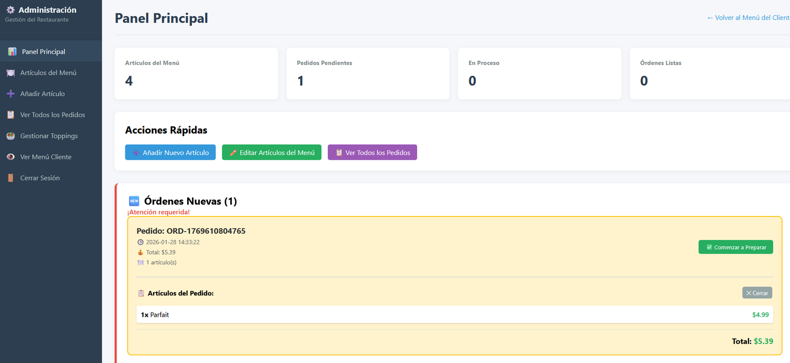The width and height of the screenshot is (790, 363).
Task: Click the Cerrar Sesión door icon
Action: coord(11,178)
